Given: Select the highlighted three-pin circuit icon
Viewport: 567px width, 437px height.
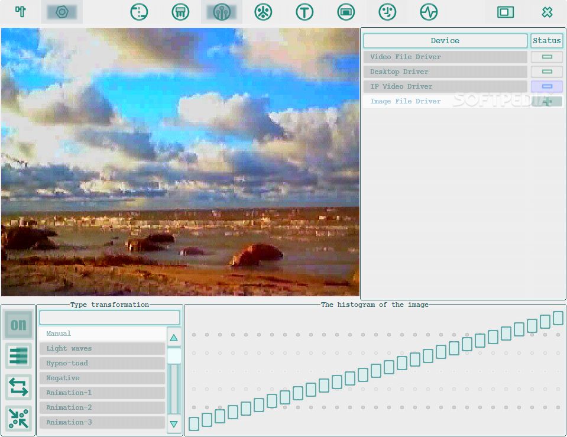Looking at the screenshot, I should coord(222,12).
